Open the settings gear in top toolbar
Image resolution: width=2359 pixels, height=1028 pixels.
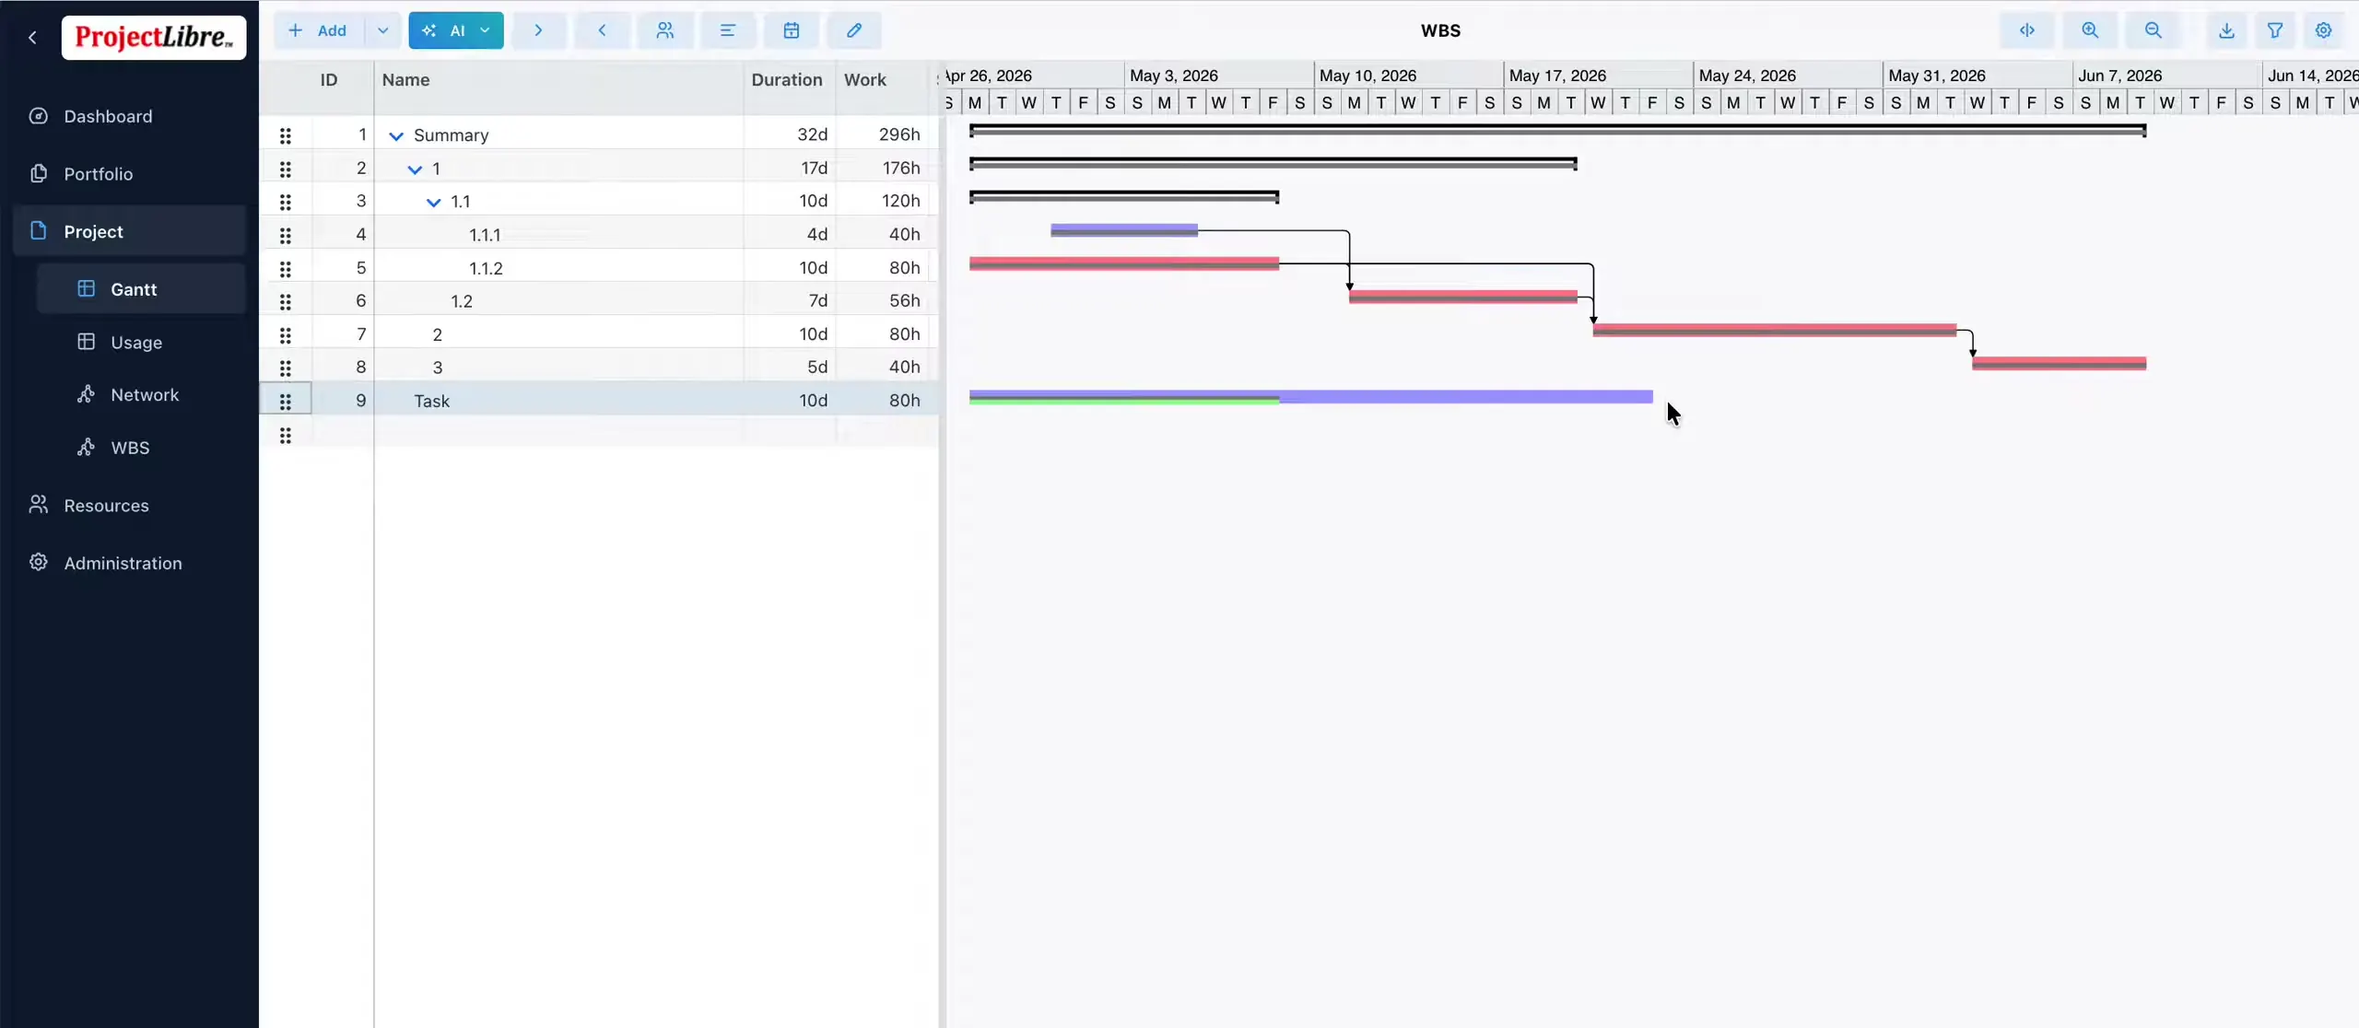tap(2323, 30)
